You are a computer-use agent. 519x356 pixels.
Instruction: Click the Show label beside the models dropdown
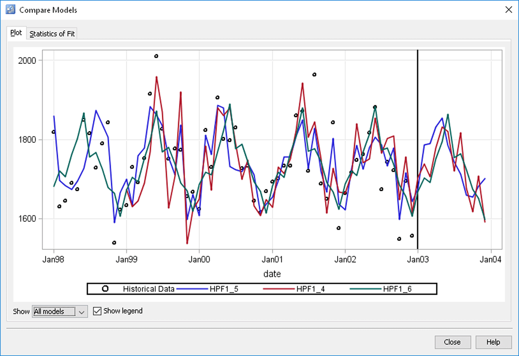pos(21,311)
